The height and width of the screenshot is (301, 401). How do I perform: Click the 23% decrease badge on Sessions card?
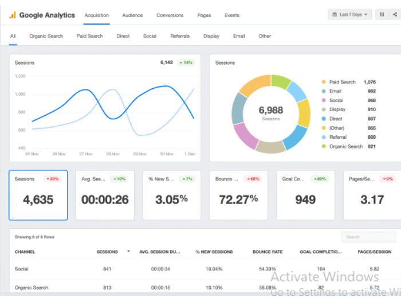tap(53, 179)
